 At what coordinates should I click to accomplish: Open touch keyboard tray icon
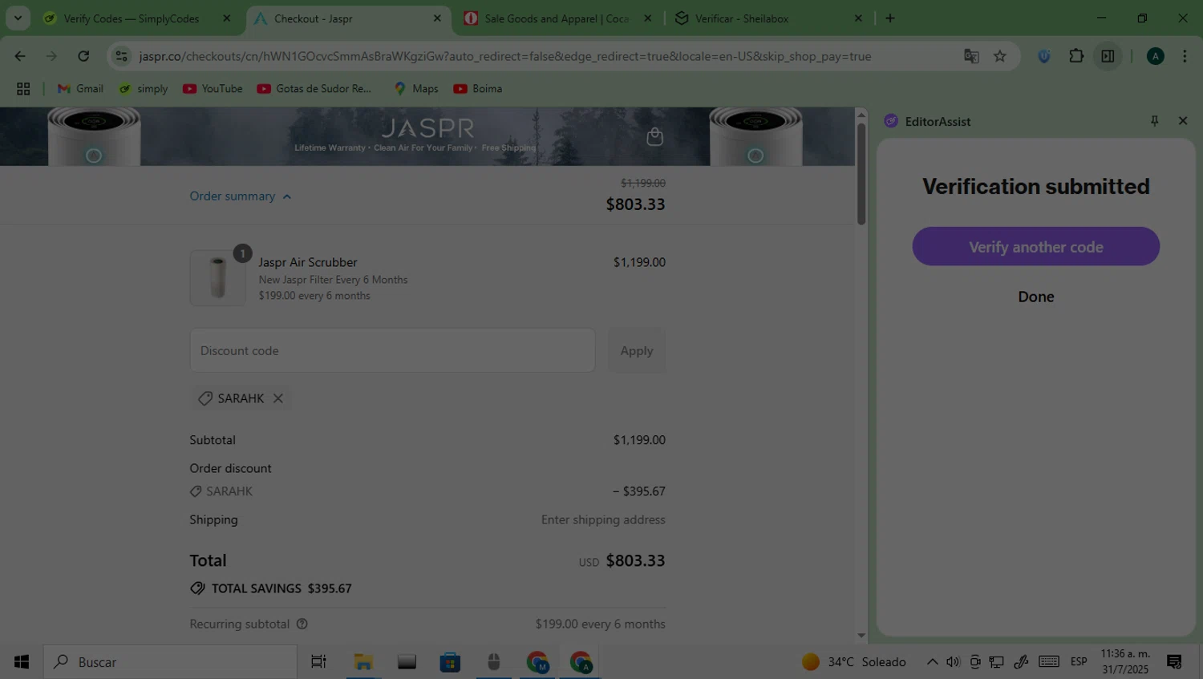(x=1049, y=662)
